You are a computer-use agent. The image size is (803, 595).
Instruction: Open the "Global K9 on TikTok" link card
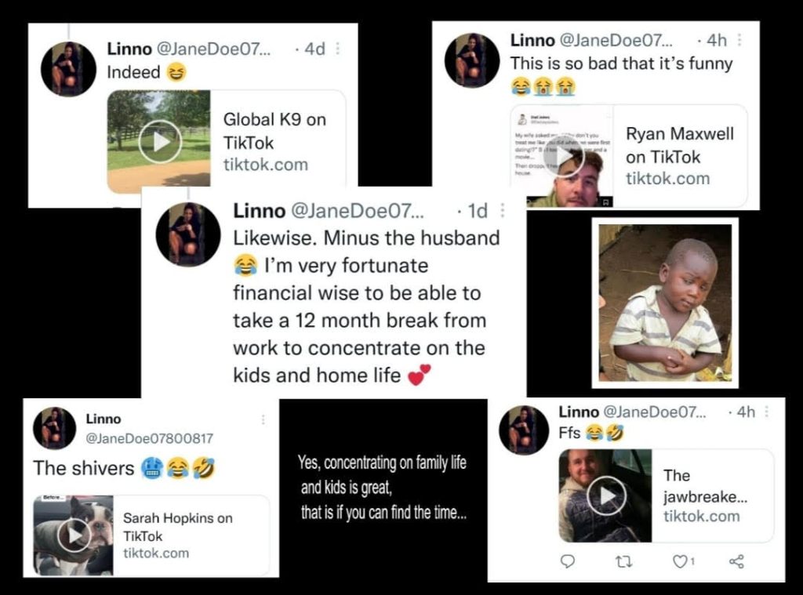(274, 142)
